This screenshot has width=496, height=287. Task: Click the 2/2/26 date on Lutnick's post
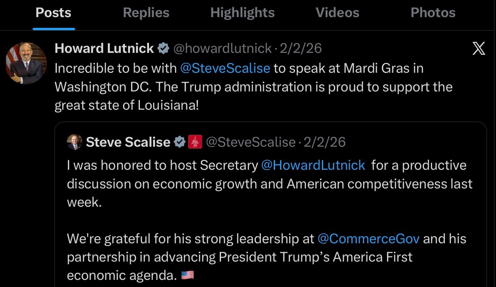tap(300, 48)
